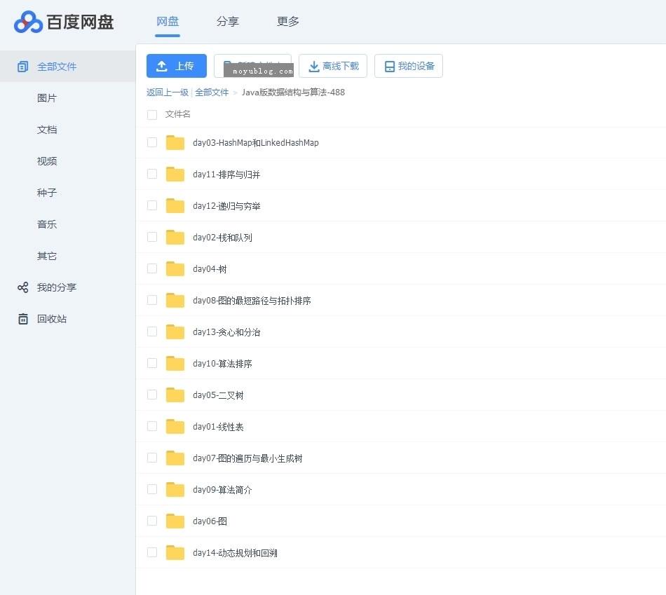The image size is (666, 595).
Task: Select 视频 category in the sidebar
Action: [47, 161]
